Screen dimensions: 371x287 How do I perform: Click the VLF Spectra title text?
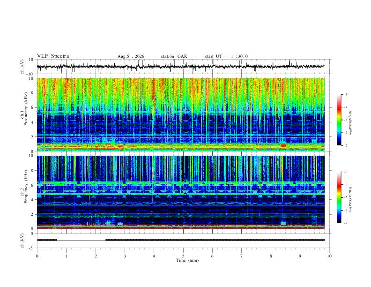(x=53, y=56)
